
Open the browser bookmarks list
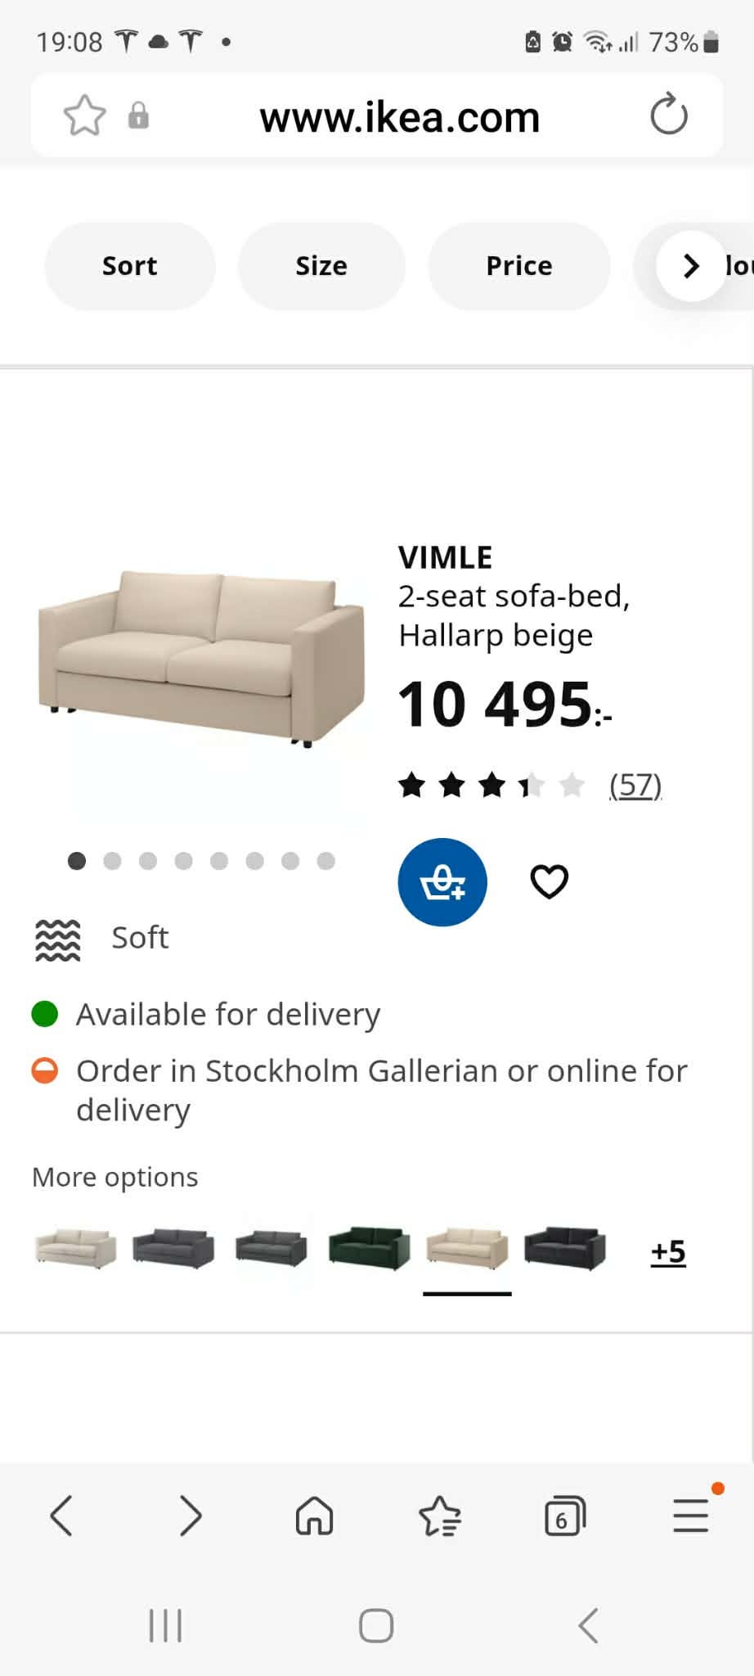(440, 1516)
